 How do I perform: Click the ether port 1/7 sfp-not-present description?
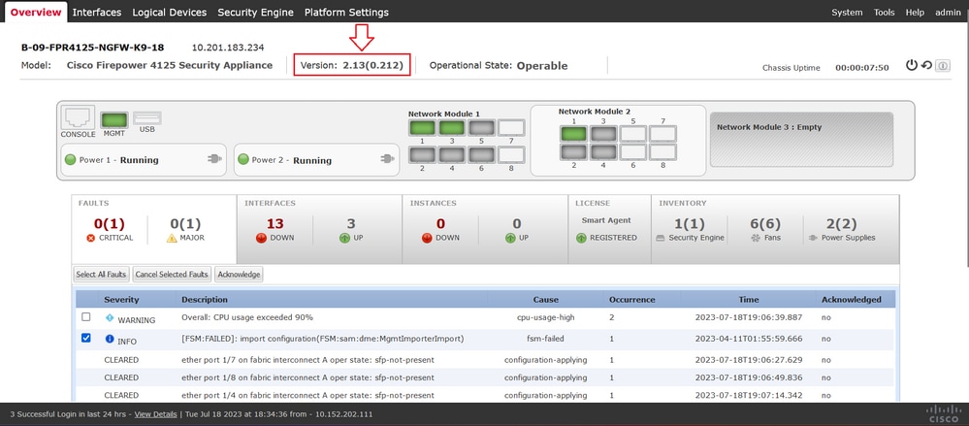[307, 360]
